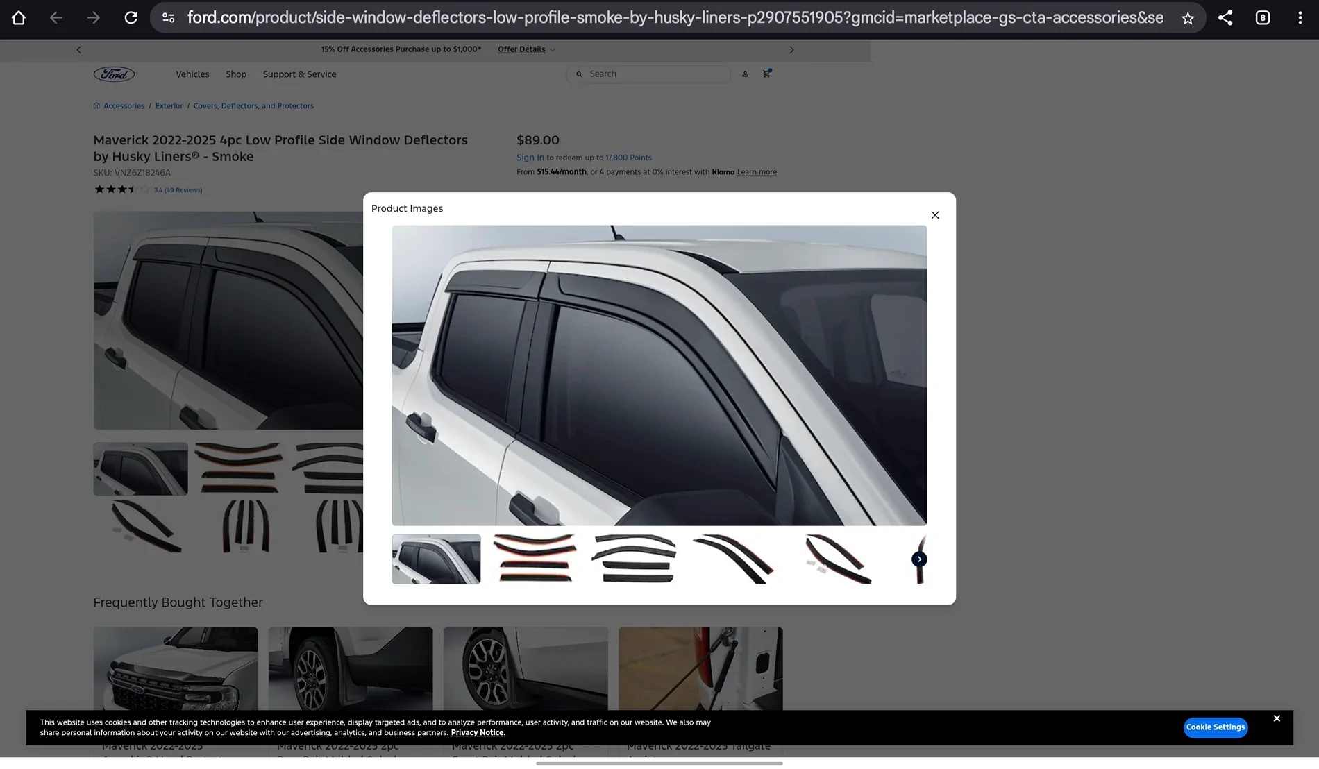Click Frequently Bought Together heading

[178, 602]
